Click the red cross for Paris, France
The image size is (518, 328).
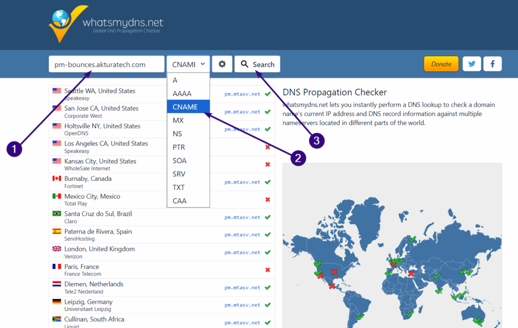click(268, 270)
